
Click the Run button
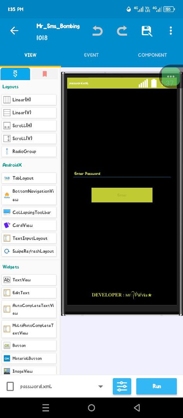pyautogui.click(x=156, y=386)
